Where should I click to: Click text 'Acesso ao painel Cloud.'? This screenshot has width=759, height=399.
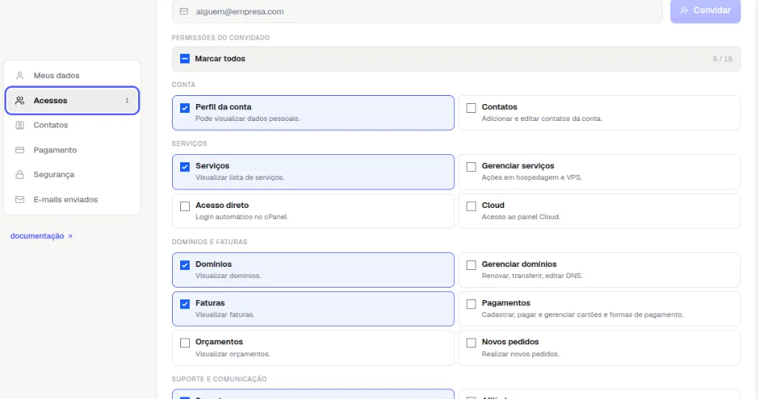point(521,217)
